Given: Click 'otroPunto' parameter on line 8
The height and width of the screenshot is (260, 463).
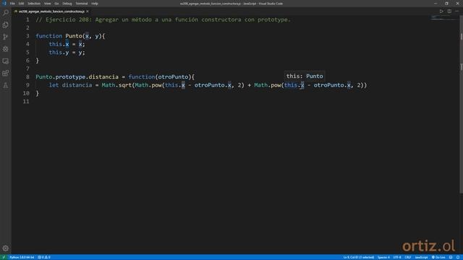Looking at the screenshot, I should tap(173, 77).
